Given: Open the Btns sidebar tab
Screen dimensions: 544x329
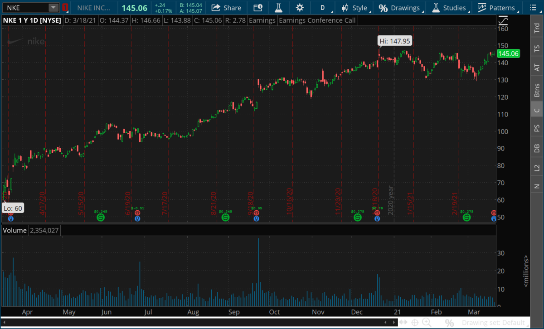Looking at the screenshot, I should click(537, 90).
